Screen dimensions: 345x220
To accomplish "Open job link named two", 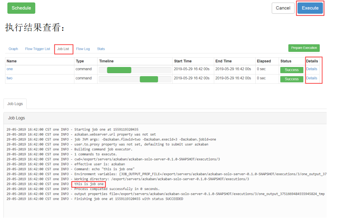I will (x=9, y=78).
